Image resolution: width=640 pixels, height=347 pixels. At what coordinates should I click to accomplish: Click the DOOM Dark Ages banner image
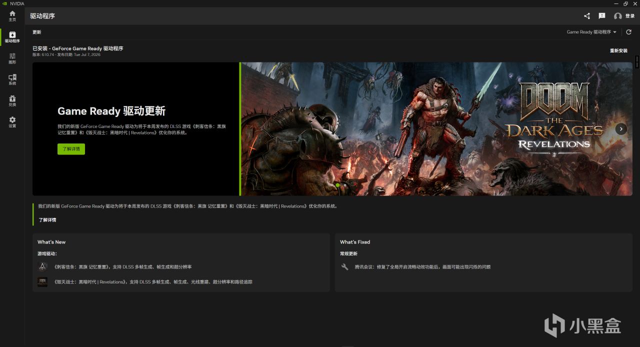tap(436, 129)
